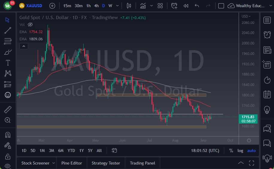Open chart settings gear icon
This screenshot has height=169, width=274.
pyautogui.click(x=249, y=140)
